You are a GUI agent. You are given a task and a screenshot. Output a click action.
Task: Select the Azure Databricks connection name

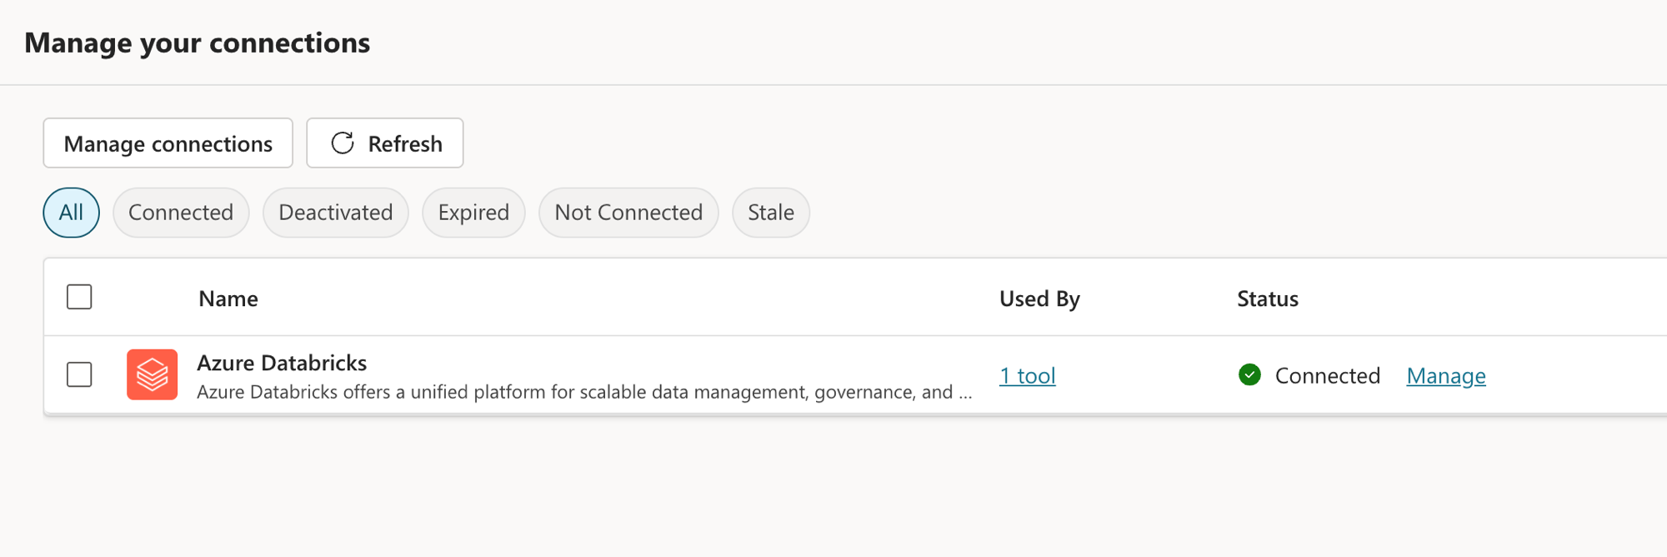point(282,363)
